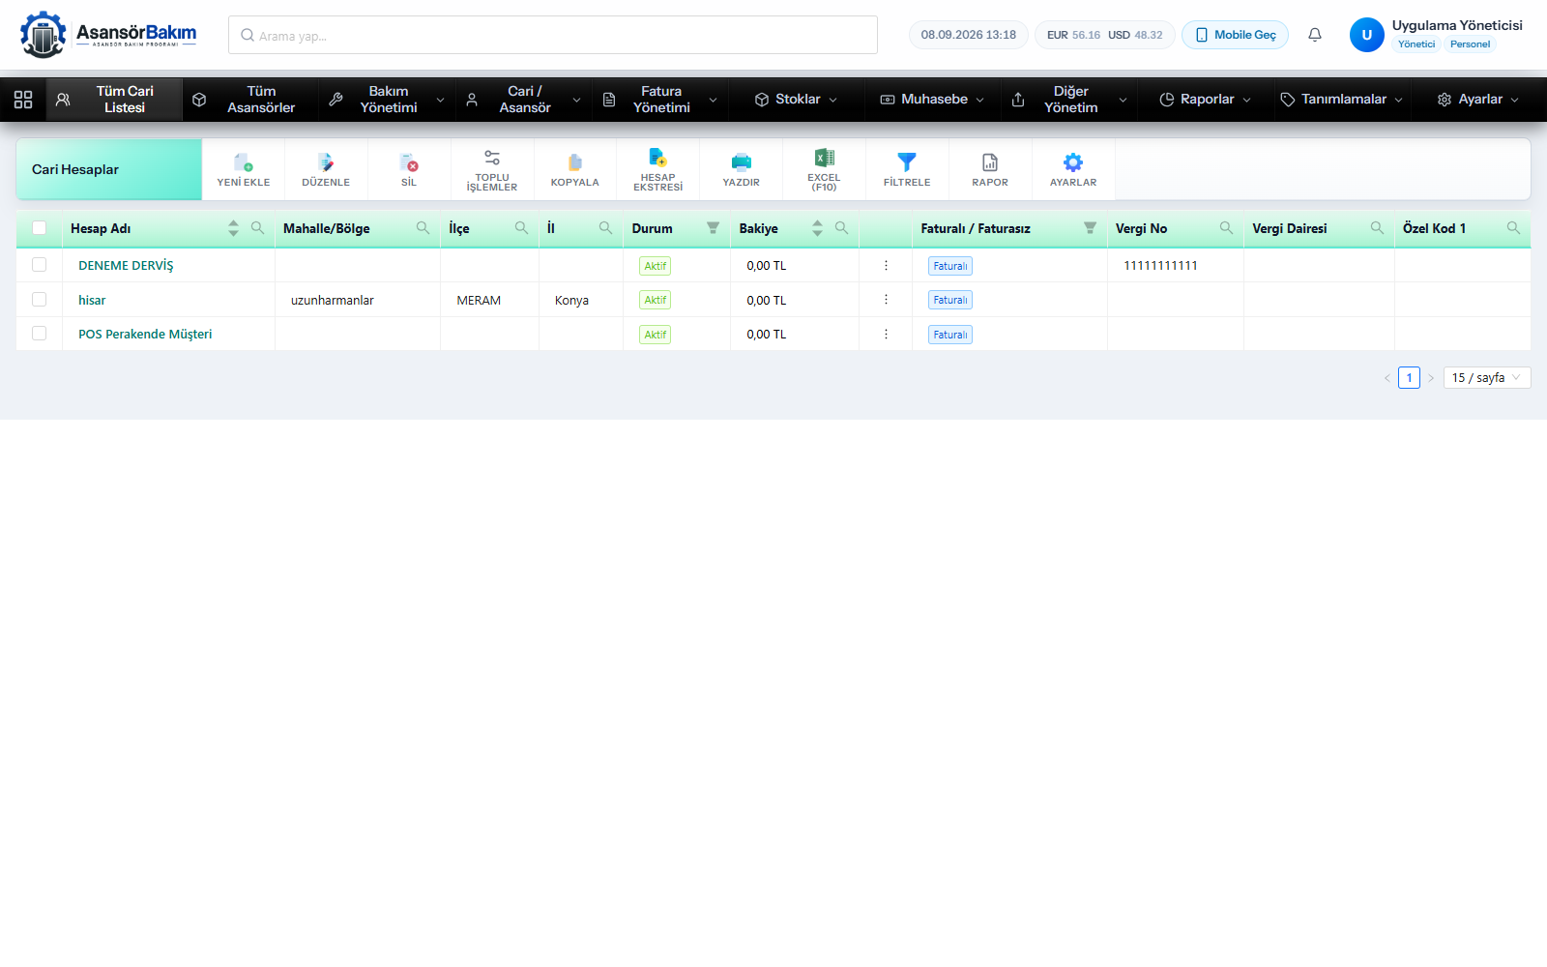This screenshot has height=967, width=1547.
Task: Open the hisar account link
Action: [92, 300]
